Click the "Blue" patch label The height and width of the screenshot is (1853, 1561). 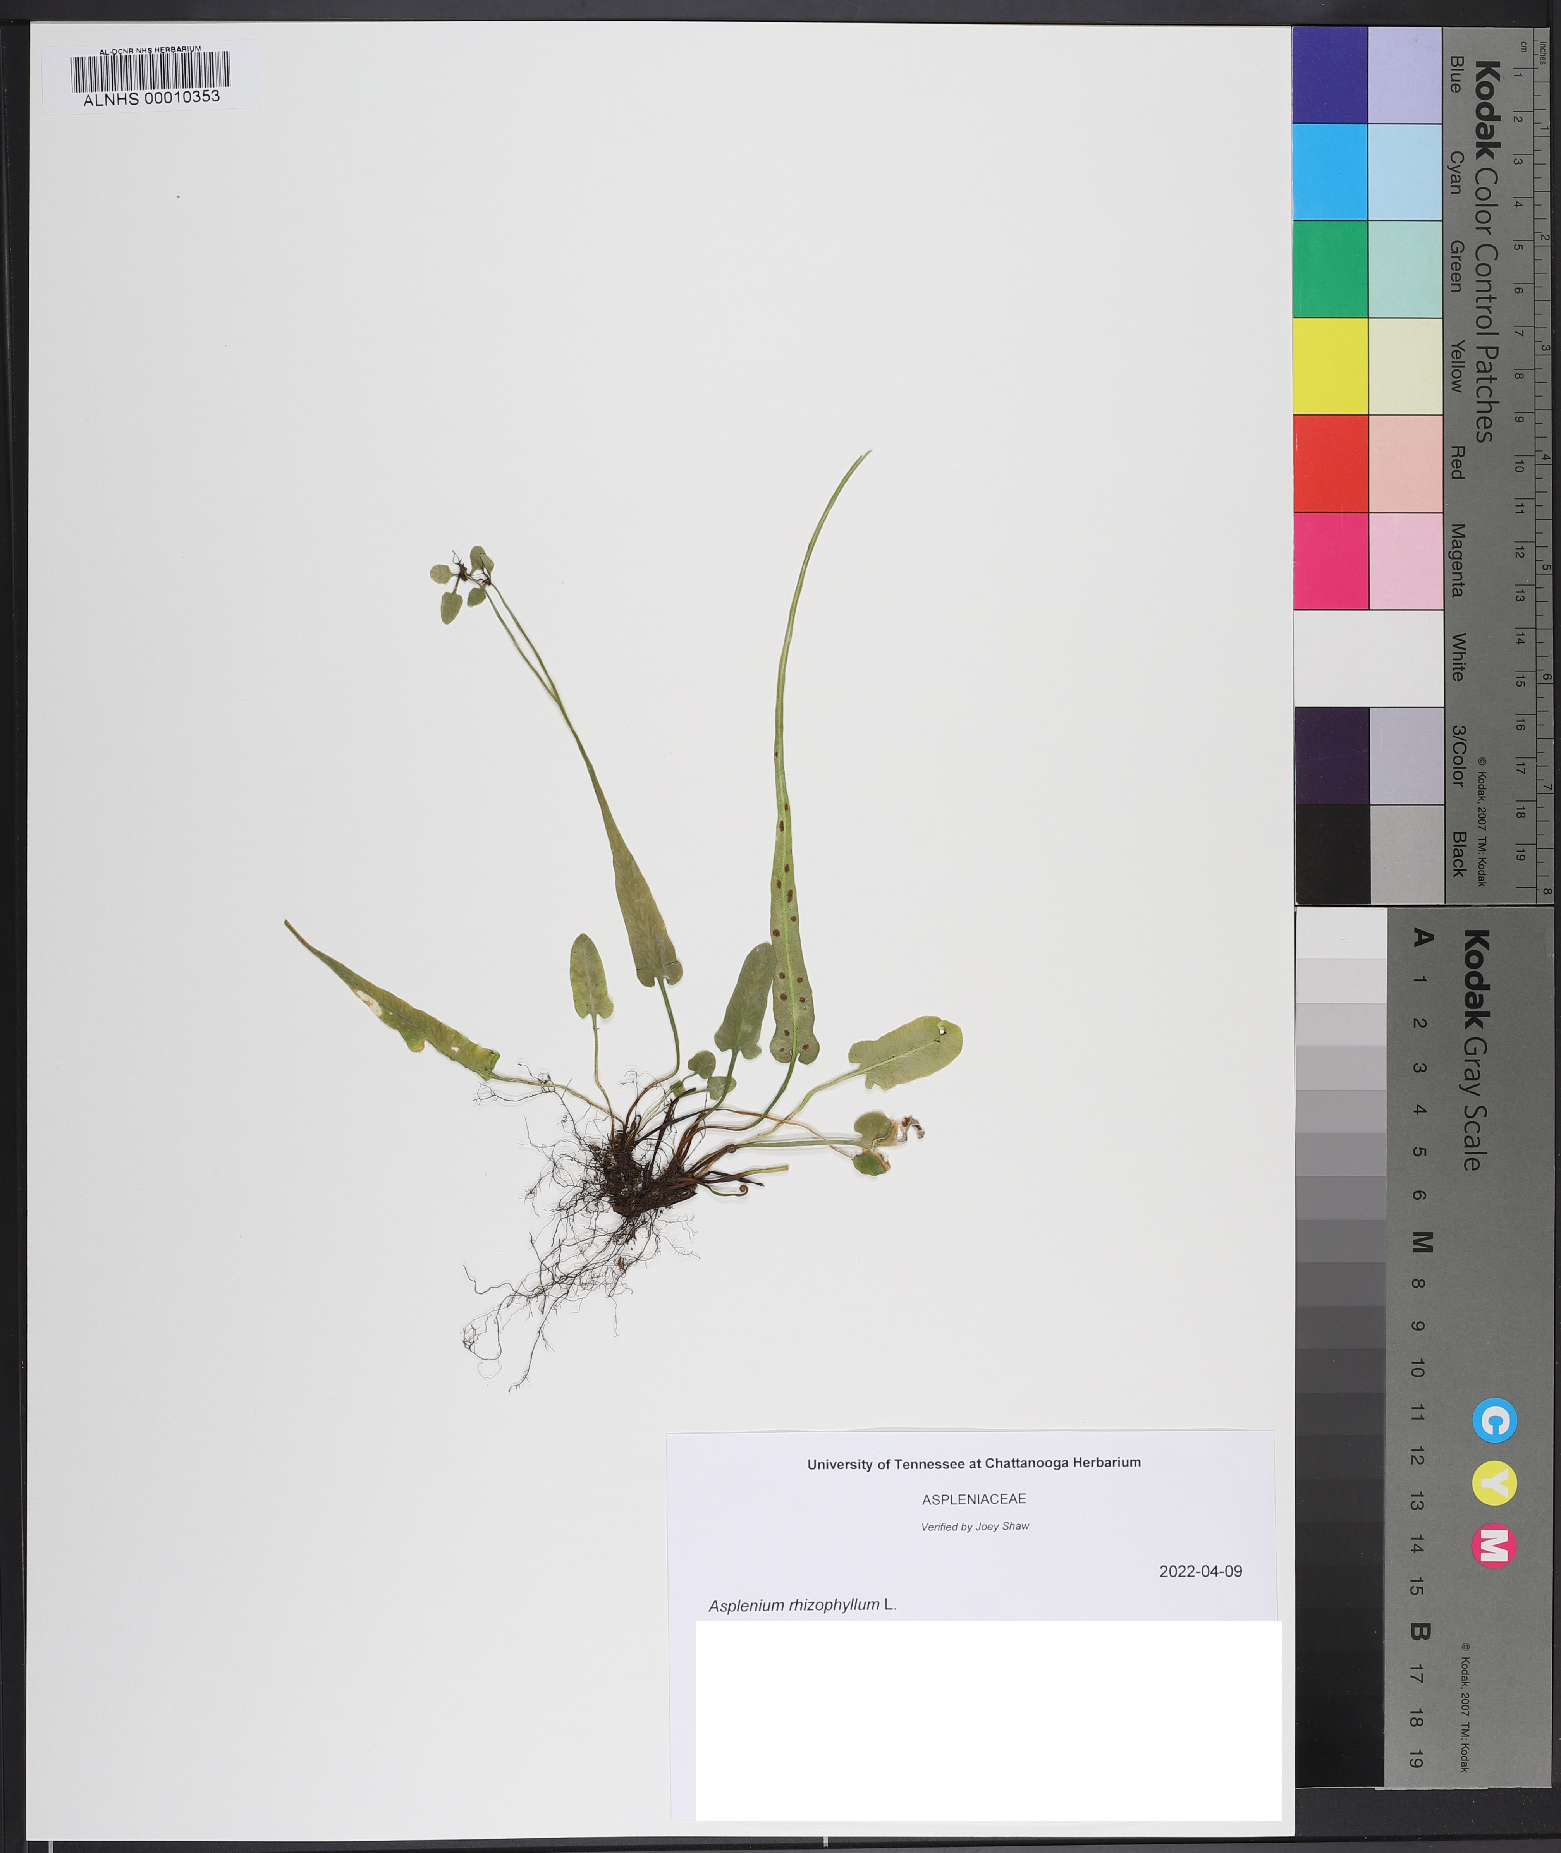tap(1456, 75)
